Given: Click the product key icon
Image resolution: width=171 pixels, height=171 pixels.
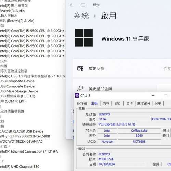Looking at the screenshot, I should (80, 88).
